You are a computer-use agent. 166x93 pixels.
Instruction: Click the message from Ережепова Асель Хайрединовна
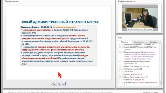pos(135,63)
